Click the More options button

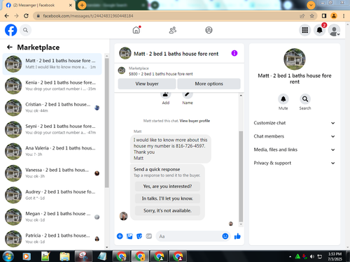(x=209, y=84)
